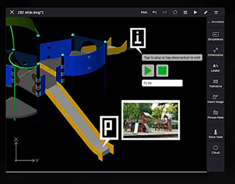
Task: Click the orbit/rotate view icon
Action: tap(175, 12)
